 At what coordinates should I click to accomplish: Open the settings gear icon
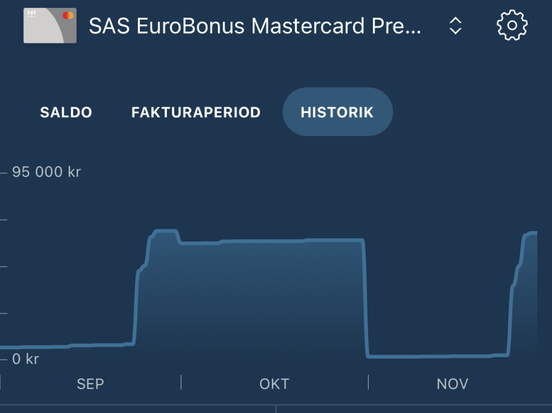click(512, 25)
